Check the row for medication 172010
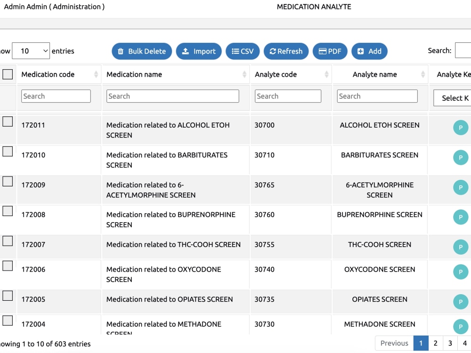 coord(8,152)
